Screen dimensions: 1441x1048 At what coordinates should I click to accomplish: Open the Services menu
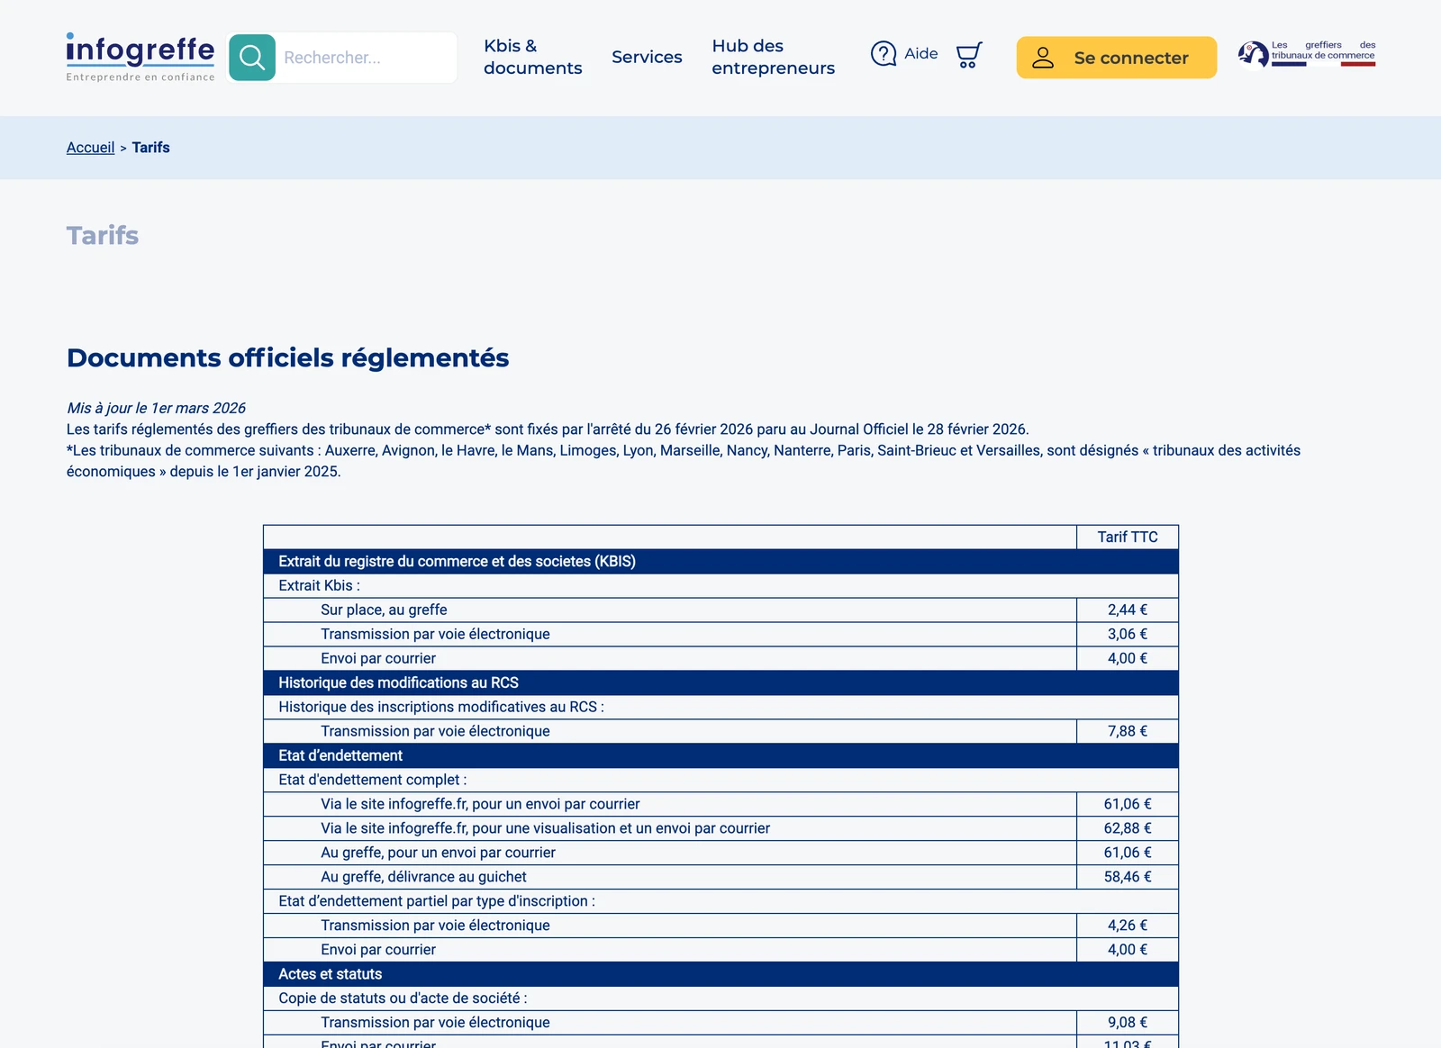pyautogui.click(x=647, y=57)
